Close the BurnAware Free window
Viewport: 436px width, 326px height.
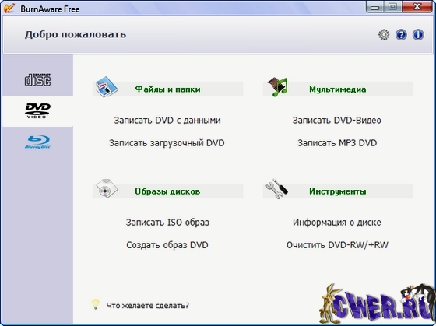point(417,7)
